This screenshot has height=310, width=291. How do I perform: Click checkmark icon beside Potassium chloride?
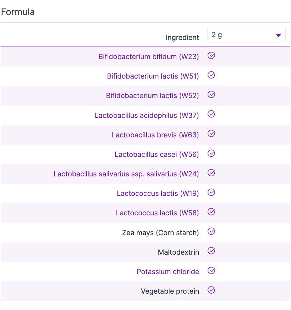(211, 271)
